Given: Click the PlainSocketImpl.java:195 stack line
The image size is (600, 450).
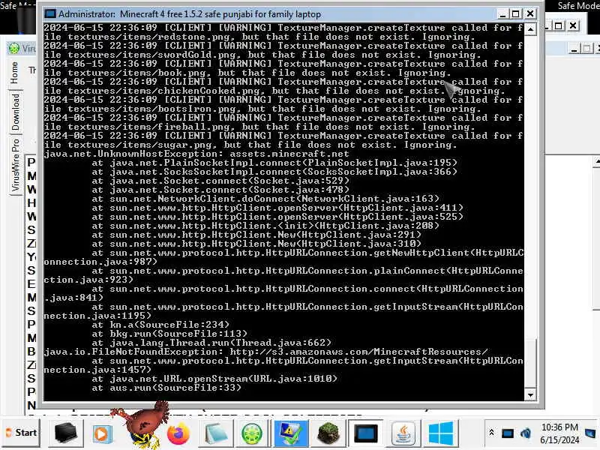Looking at the screenshot, I should pyautogui.click(x=274, y=163).
